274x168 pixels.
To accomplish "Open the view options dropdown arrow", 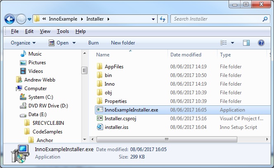I will [x=232, y=43].
